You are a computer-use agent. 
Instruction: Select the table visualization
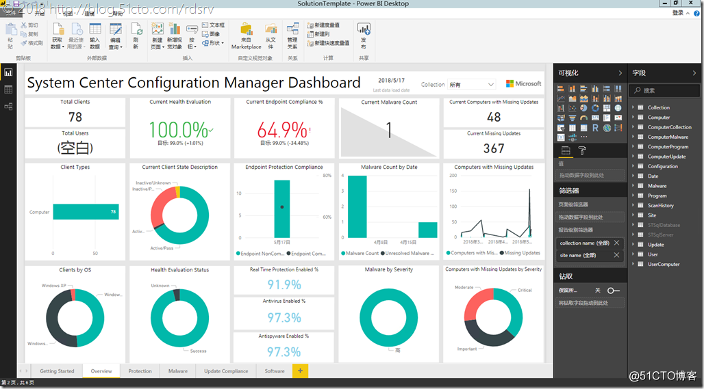[573, 128]
